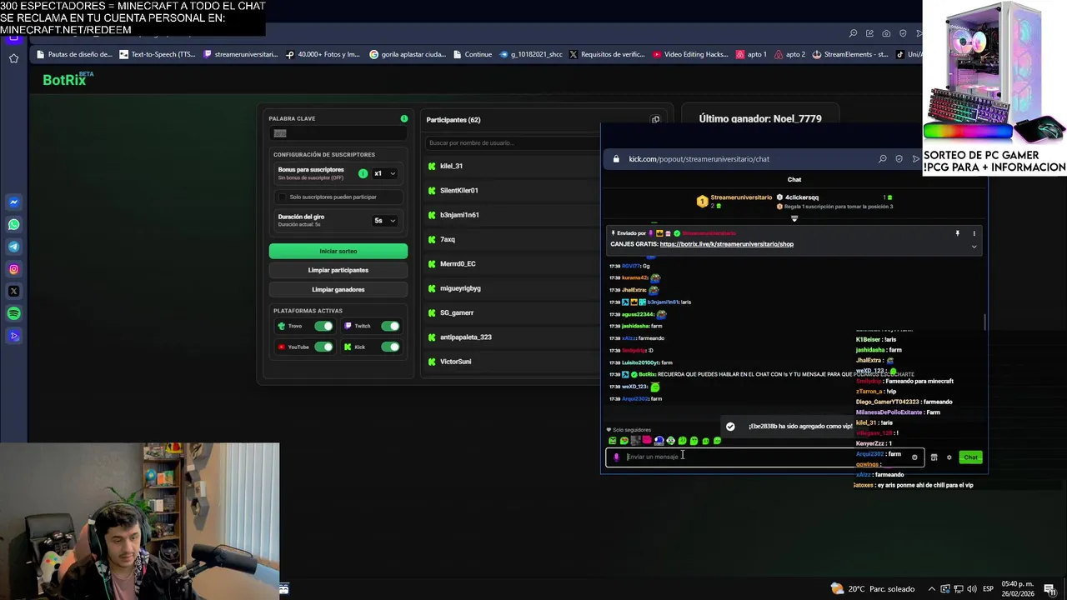Open the player icon below Spotify in sidebar
Image resolution: width=1067 pixels, height=600 pixels.
[x=13, y=337]
